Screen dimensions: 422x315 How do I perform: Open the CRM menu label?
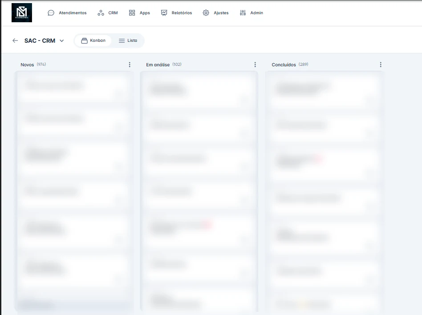coord(113,13)
